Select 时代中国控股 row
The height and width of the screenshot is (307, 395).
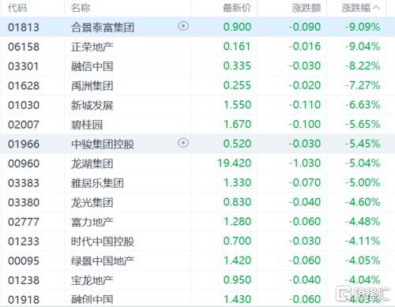197,241
